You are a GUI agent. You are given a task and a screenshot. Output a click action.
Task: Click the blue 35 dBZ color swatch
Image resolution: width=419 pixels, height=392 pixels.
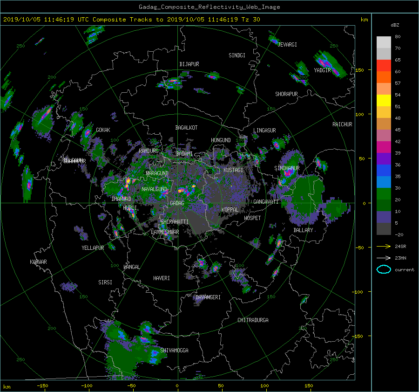[x=384, y=170]
